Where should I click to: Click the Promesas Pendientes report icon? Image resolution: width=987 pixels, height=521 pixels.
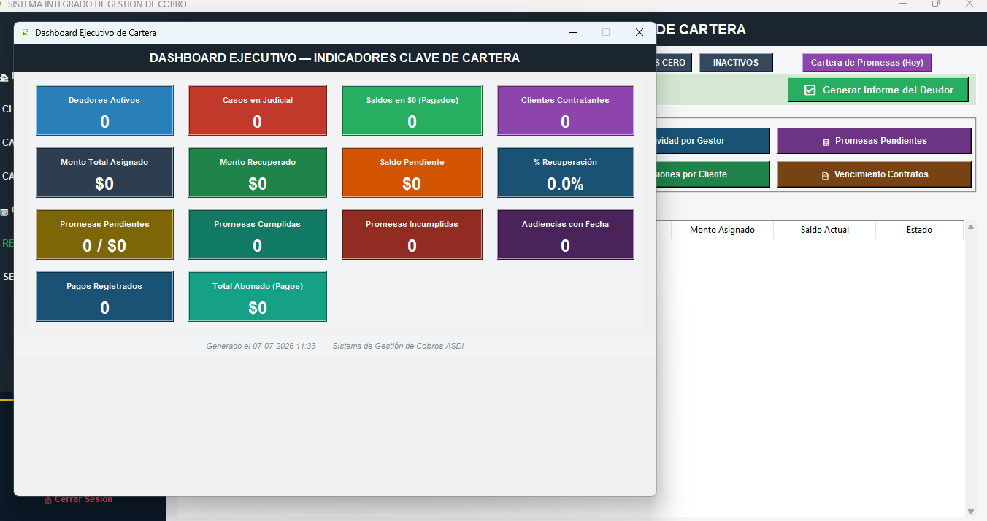(x=826, y=142)
